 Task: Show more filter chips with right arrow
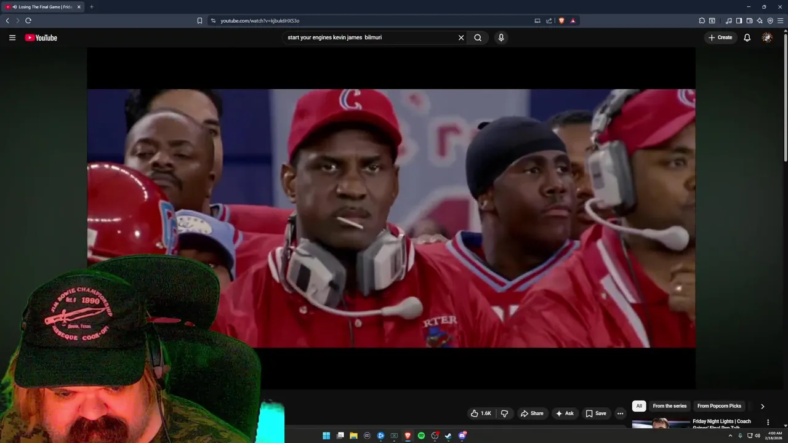tap(762, 406)
